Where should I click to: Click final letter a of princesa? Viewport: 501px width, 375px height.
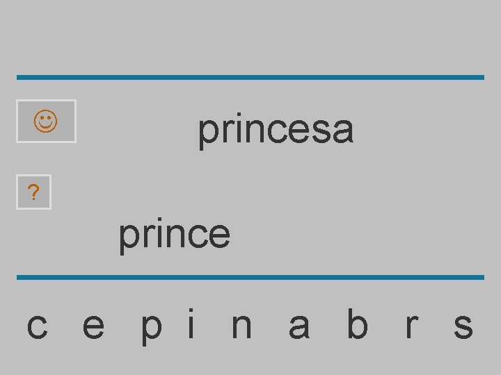(x=342, y=130)
